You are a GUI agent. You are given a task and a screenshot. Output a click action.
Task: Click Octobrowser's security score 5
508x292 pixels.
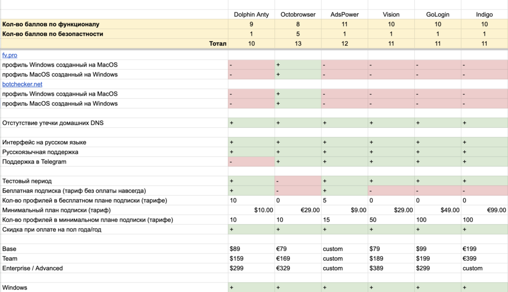click(298, 34)
